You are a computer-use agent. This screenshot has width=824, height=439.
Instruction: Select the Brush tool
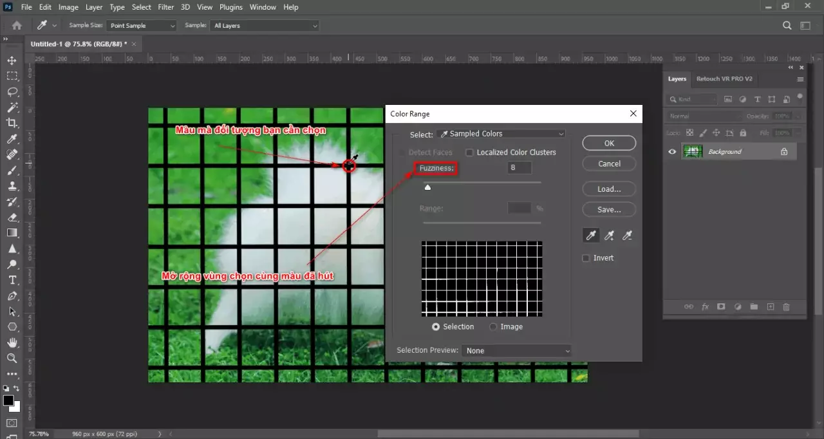pyautogui.click(x=13, y=170)
